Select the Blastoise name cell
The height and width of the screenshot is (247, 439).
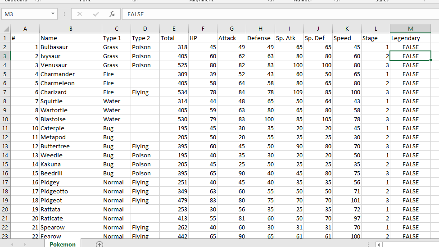71,119
